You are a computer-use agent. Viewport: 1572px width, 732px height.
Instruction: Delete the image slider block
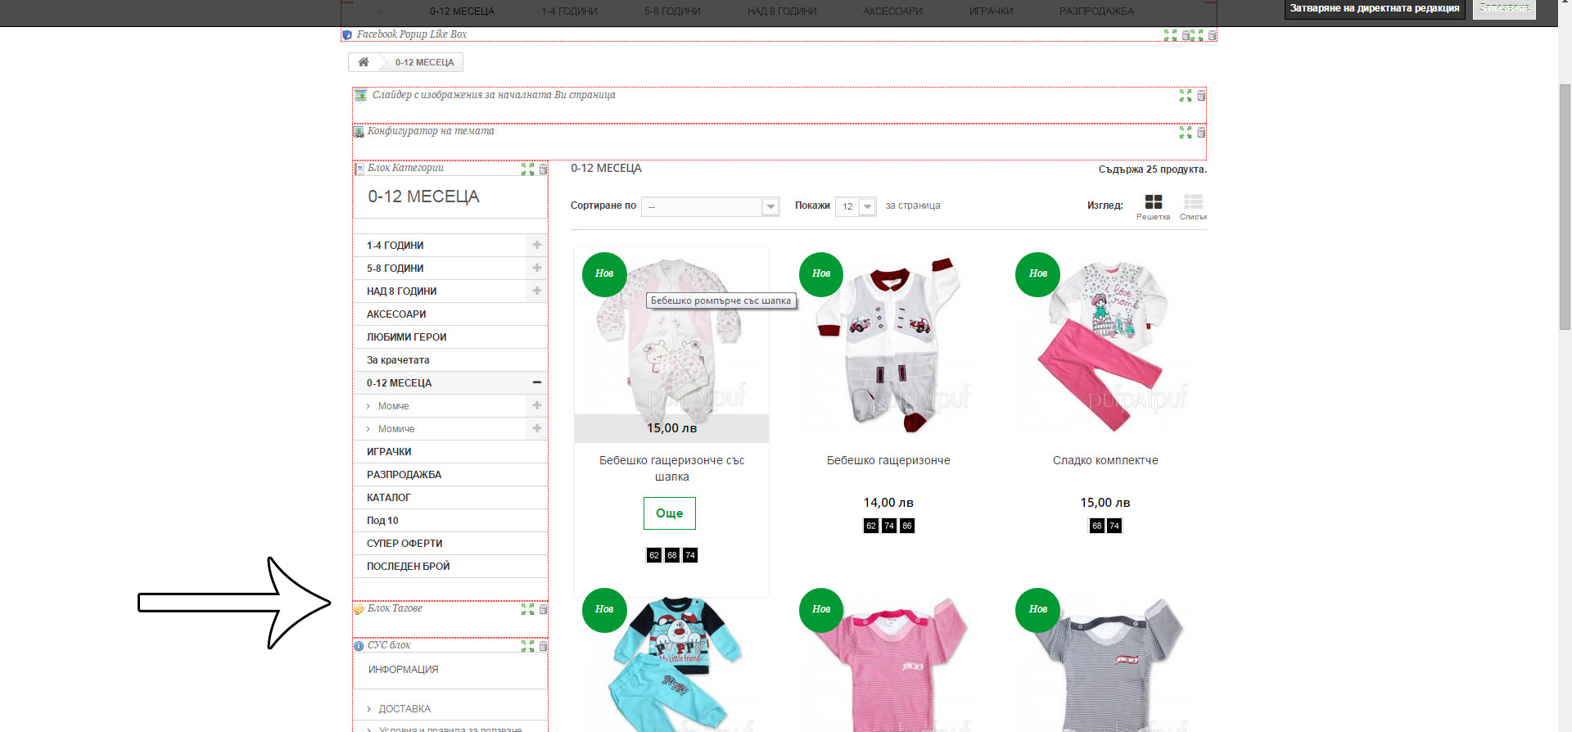[1201, 96]
